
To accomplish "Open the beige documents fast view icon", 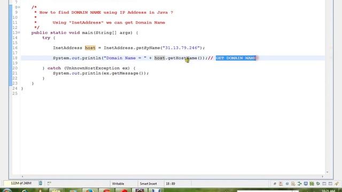I will tap(293, 183).
